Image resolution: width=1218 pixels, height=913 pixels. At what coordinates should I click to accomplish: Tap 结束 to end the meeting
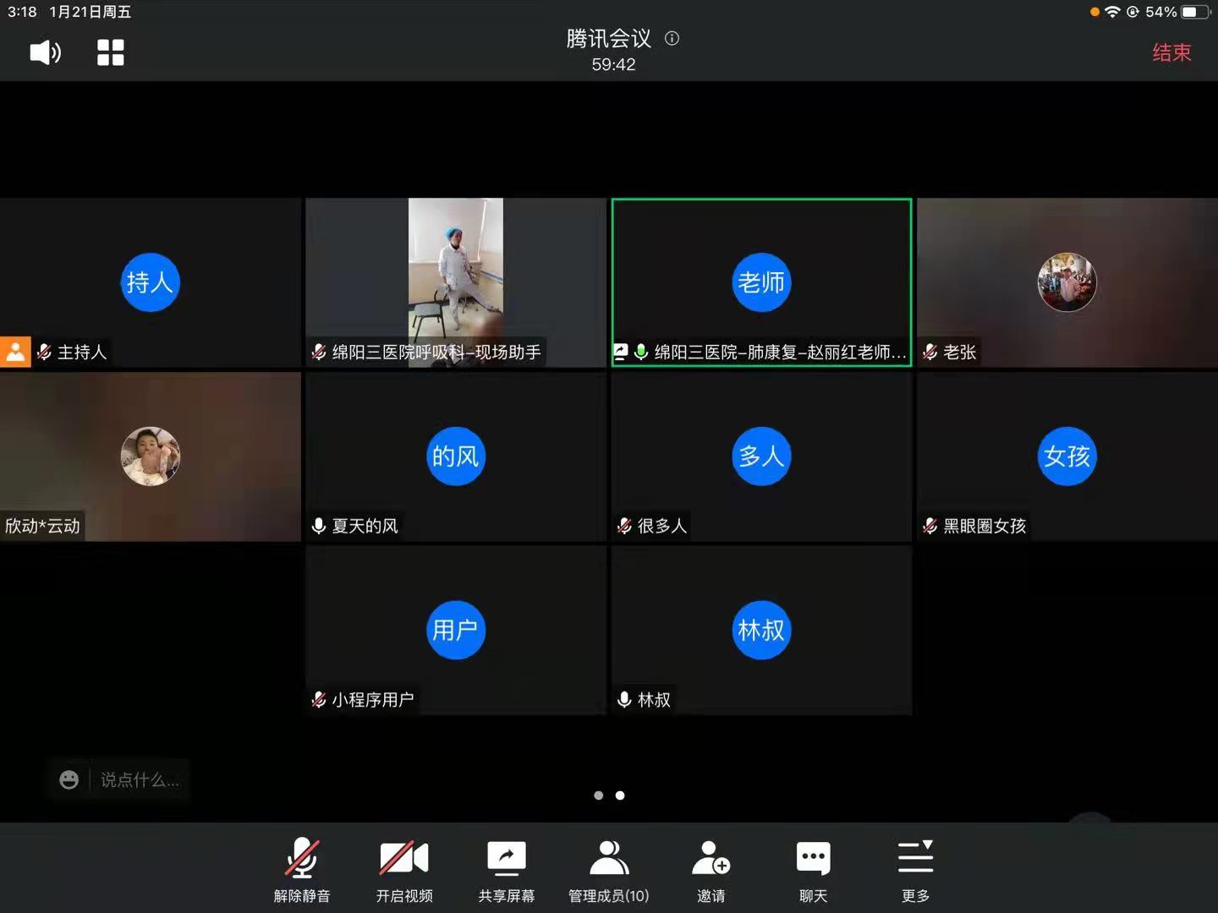pyautogui.click(x=1171, y=52)
